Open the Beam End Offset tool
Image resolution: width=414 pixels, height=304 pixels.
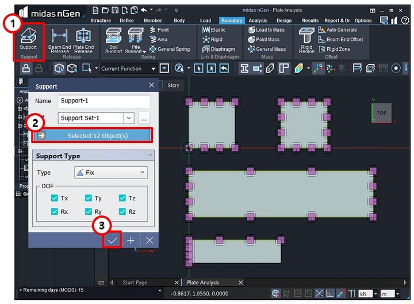(340, 39)
